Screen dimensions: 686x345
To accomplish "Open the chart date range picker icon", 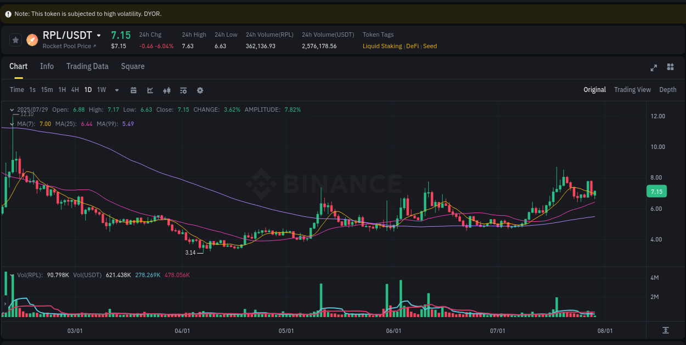I will tap(133, 90).
